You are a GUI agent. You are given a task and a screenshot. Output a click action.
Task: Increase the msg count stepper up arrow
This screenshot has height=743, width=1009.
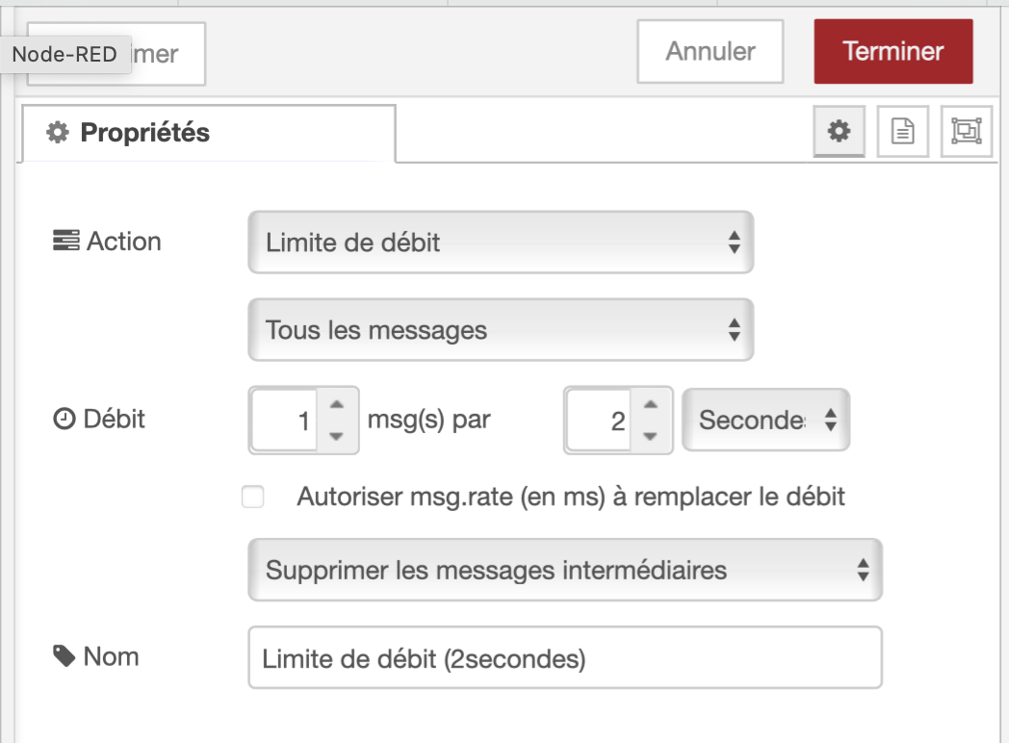coord(336,406)
